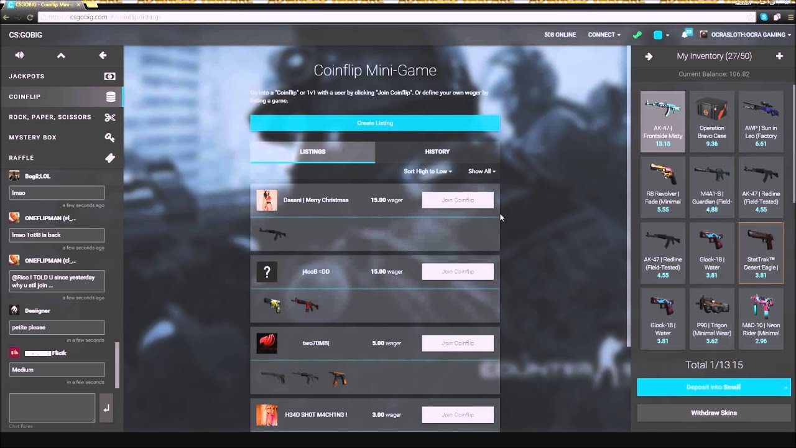796x448 pixels.
Task: Select the R8 Revolver | Fade skin
Action: click(663, 187)
